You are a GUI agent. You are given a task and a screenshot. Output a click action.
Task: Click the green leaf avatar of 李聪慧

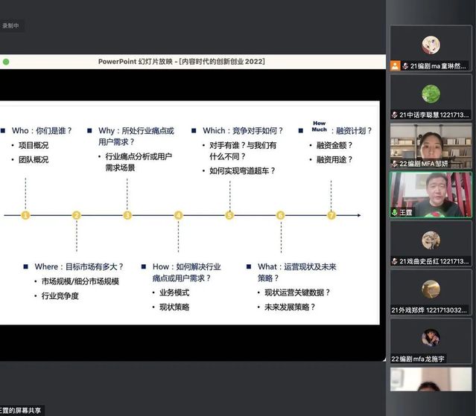(x=431, y=94)
